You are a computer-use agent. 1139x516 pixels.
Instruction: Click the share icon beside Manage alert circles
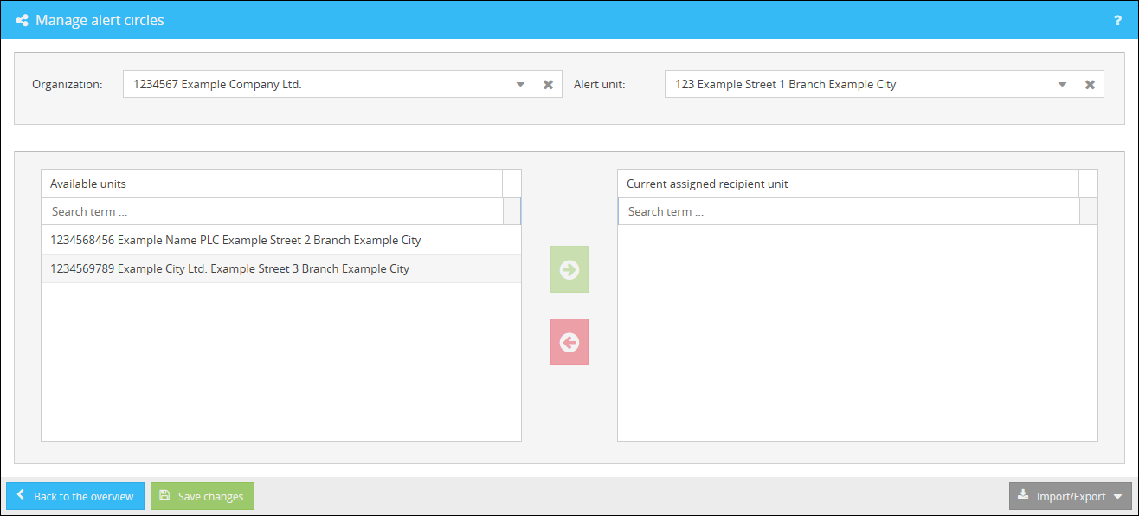[22, 20]
